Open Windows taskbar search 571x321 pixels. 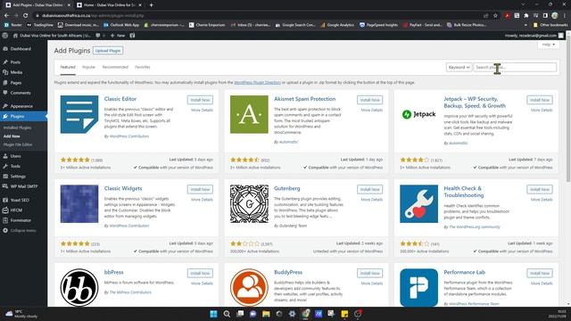tap(227, 314)
